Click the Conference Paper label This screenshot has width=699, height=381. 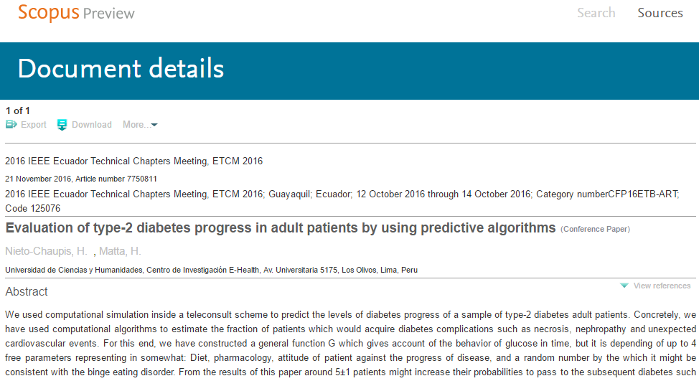click(595, 229)
